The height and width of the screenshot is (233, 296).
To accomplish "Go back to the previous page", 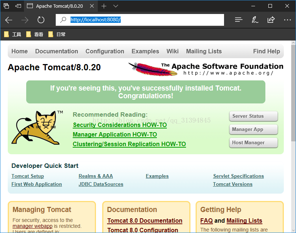I will 9,20.
